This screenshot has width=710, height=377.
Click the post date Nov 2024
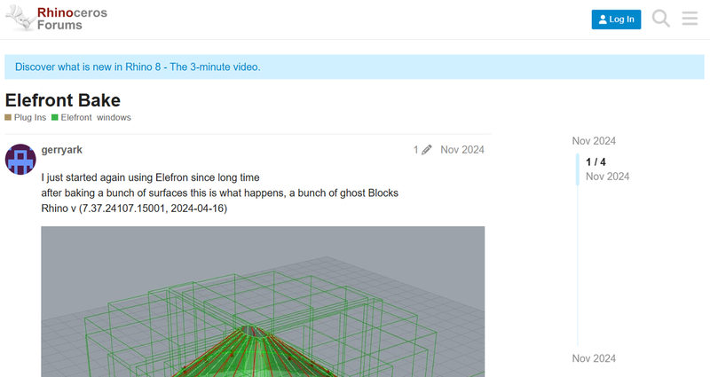(x=462, y=150)
